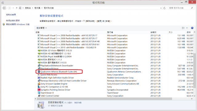Image resolution: width=197 pixels, height=111 pixels.
Task: Sort by the 安裝於 column header
Action: coord(159,32)
